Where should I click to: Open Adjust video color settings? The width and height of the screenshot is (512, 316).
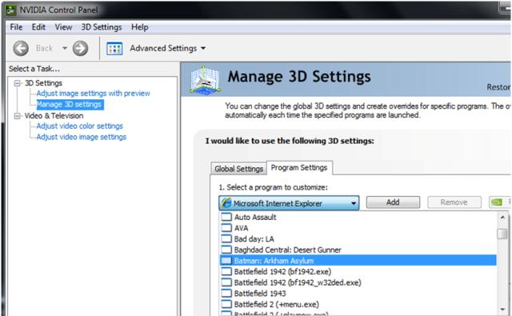coord(80,126)
